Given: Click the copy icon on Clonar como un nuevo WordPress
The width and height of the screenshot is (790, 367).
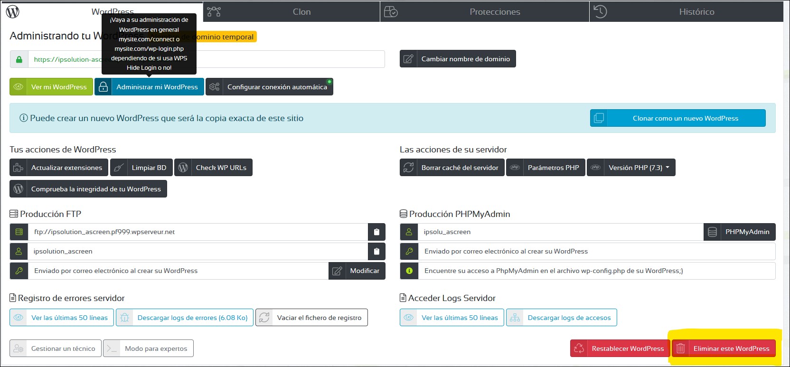Looking at the screenshot, I should coord(599,118).
